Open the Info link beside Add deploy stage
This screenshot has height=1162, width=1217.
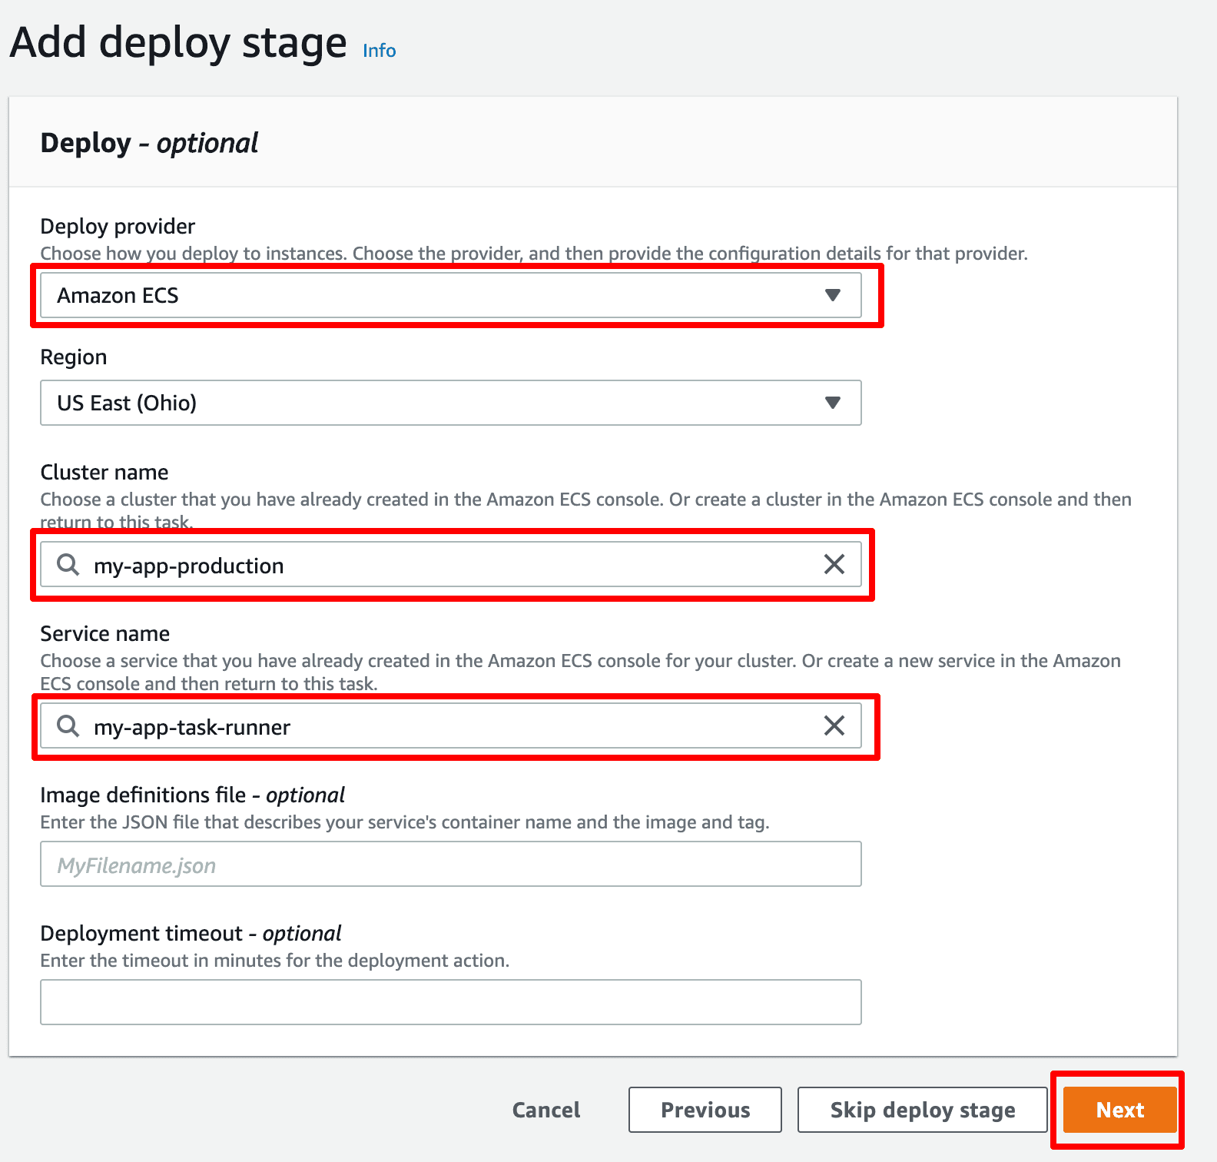(379, 51)
